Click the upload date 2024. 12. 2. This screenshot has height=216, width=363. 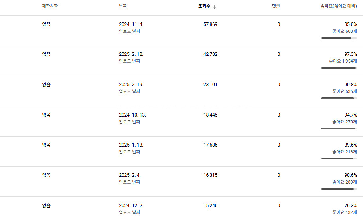(x=131, y=206)
